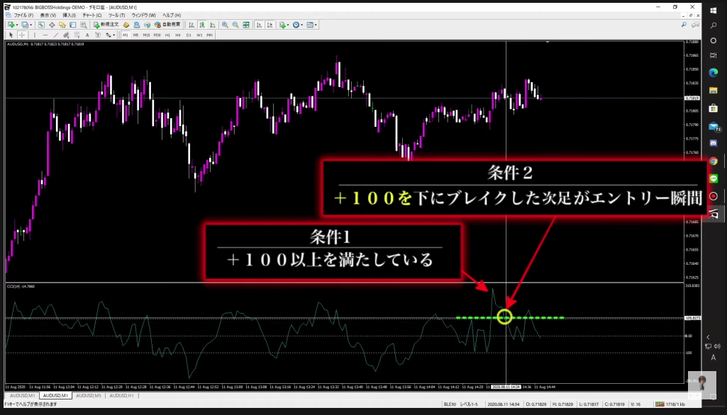The image size is (727, 415).
Task: Click the CCI(14) indicator label
Action: tap(21, 286)
